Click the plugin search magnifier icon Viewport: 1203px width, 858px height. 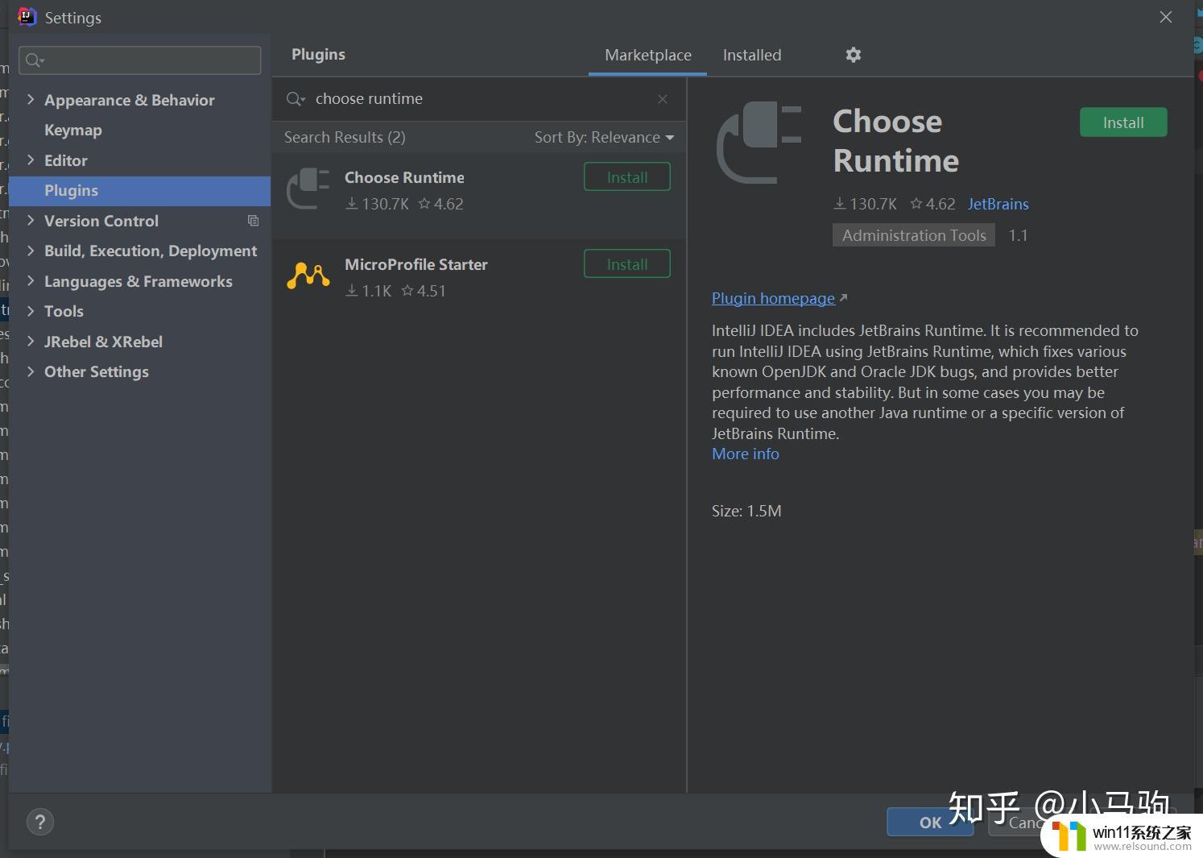tap(296, 99)
